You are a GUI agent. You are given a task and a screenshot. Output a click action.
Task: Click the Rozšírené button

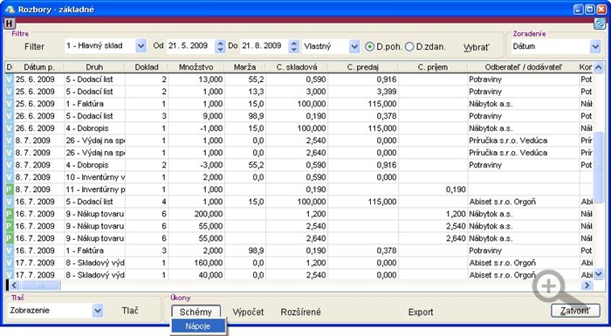coord(301,312)
